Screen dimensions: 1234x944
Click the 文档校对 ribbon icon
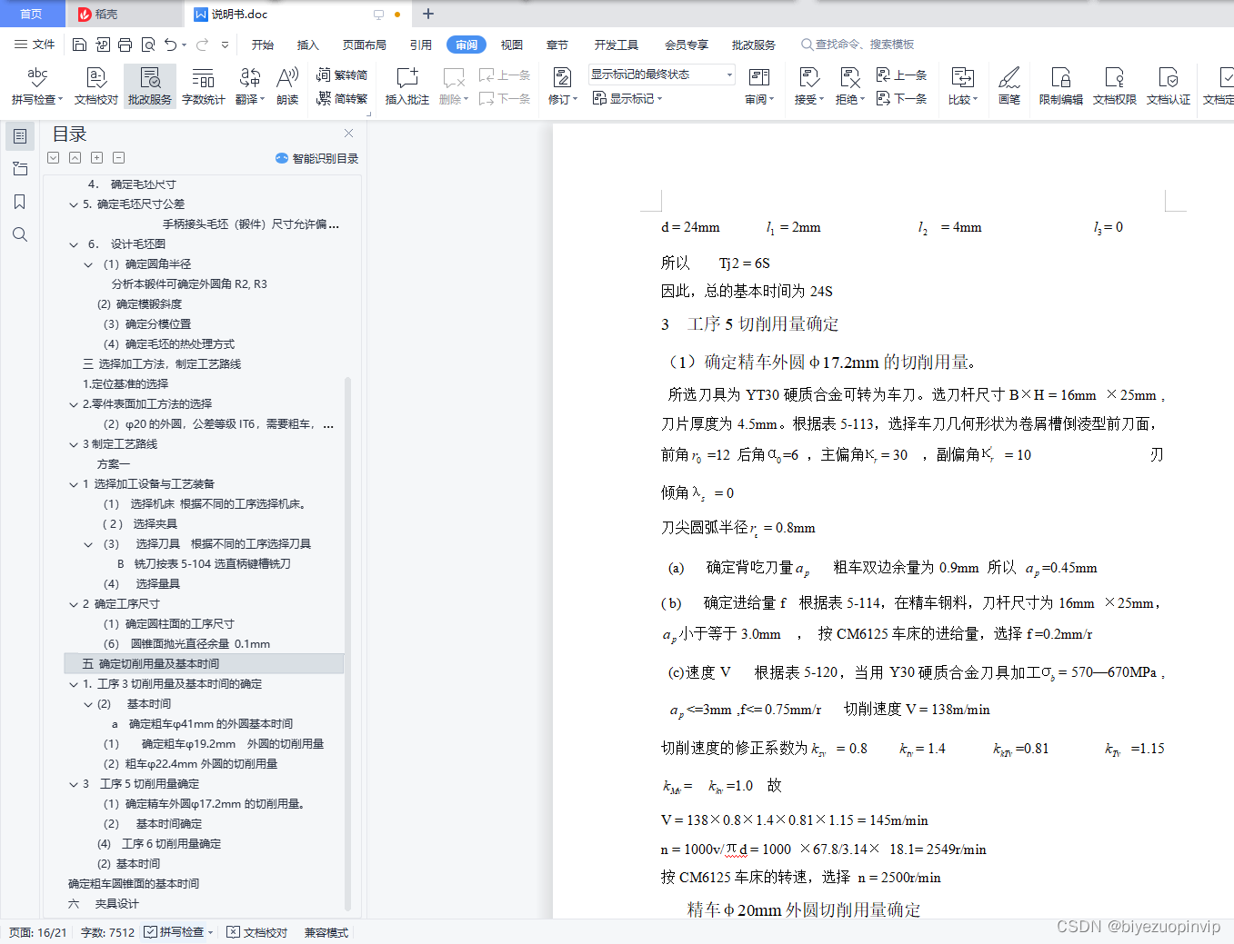point(95,85)
